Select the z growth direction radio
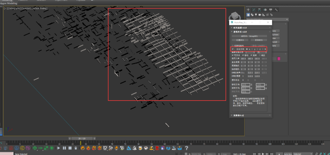 [x=257, y=49]
